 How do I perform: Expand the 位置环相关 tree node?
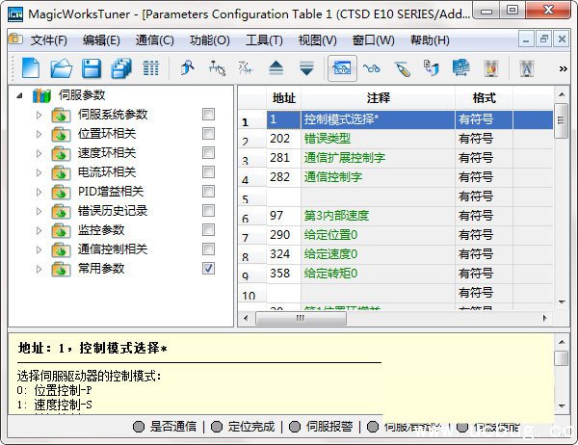(x=39, y=134)
